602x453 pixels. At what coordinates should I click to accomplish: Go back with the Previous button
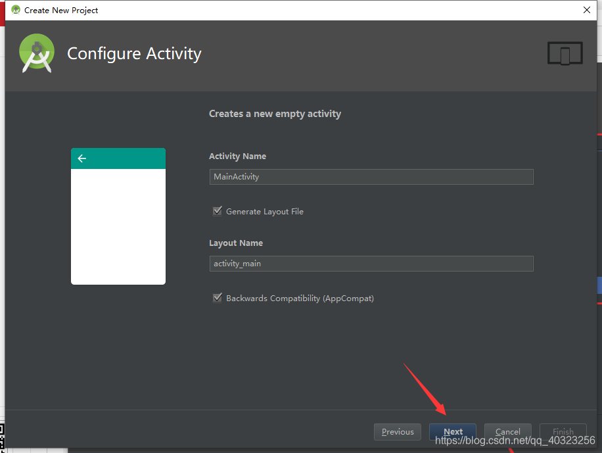[398, 432]
